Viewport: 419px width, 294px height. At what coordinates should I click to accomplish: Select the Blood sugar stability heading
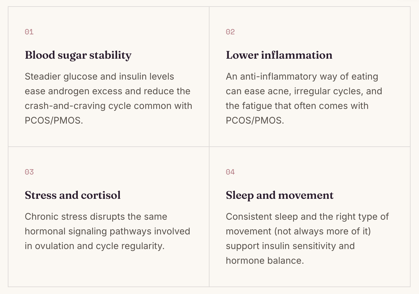[x=78, y=55]
